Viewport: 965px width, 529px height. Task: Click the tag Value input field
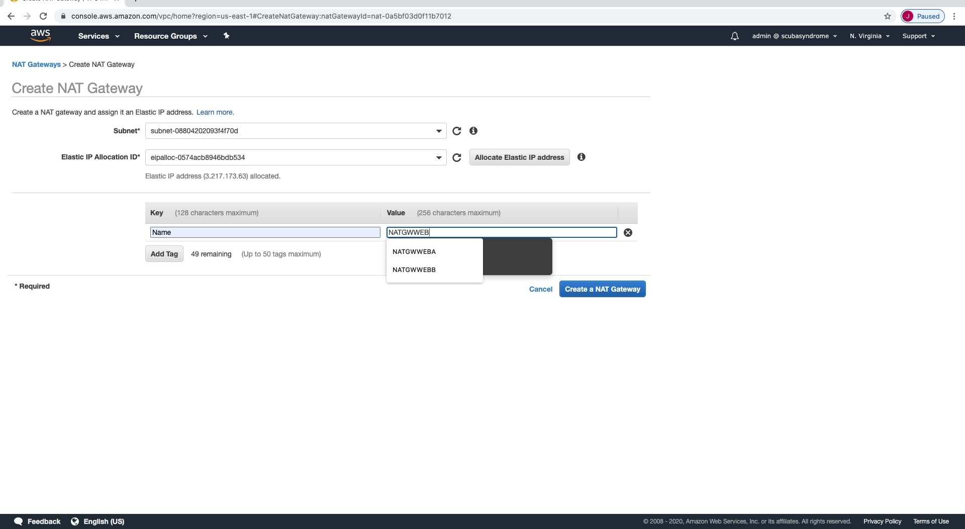pyautogui.click(x=502, y=232)
